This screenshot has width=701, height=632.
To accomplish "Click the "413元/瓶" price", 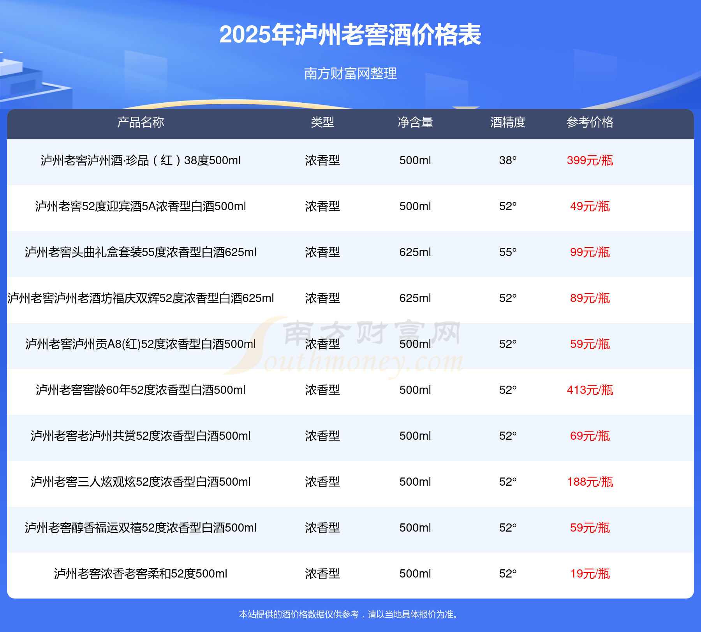I will click(x=590, y=390).
